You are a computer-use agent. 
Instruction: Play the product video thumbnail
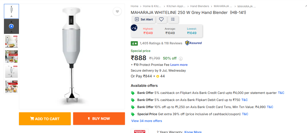pos(11,26)
